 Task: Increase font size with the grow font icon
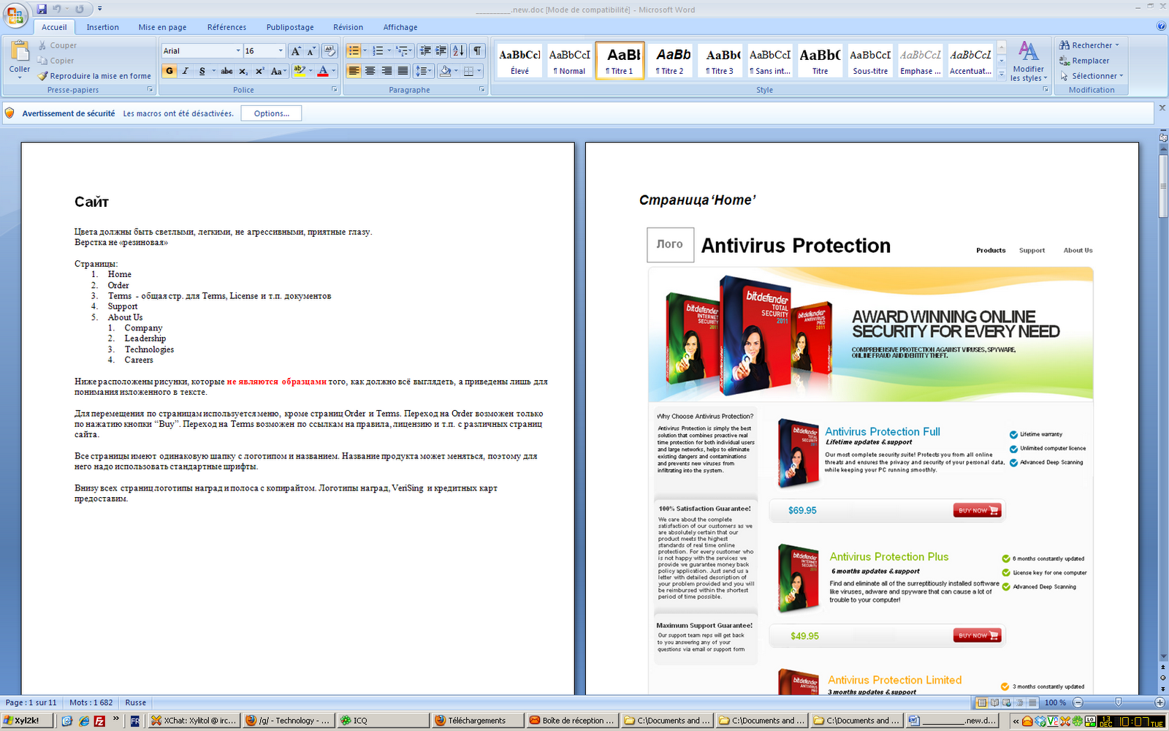[295, 50]
